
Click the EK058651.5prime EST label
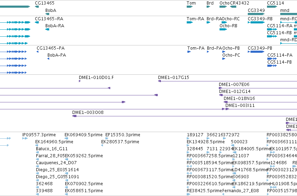point(84,191)
